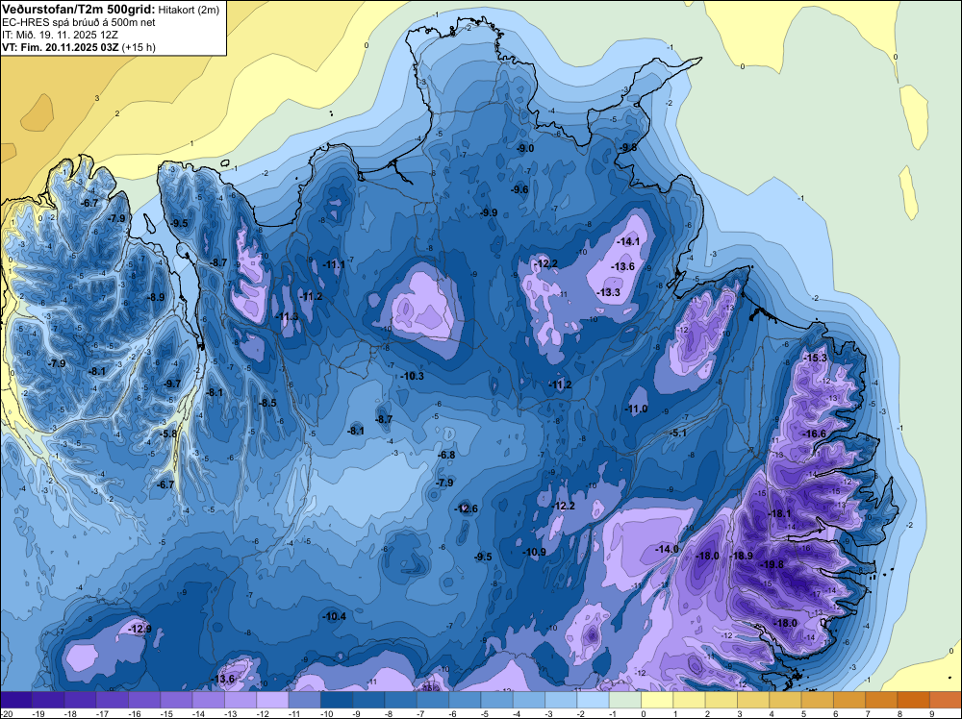Click the -14.1 temperature label

(x=629, y=241)
